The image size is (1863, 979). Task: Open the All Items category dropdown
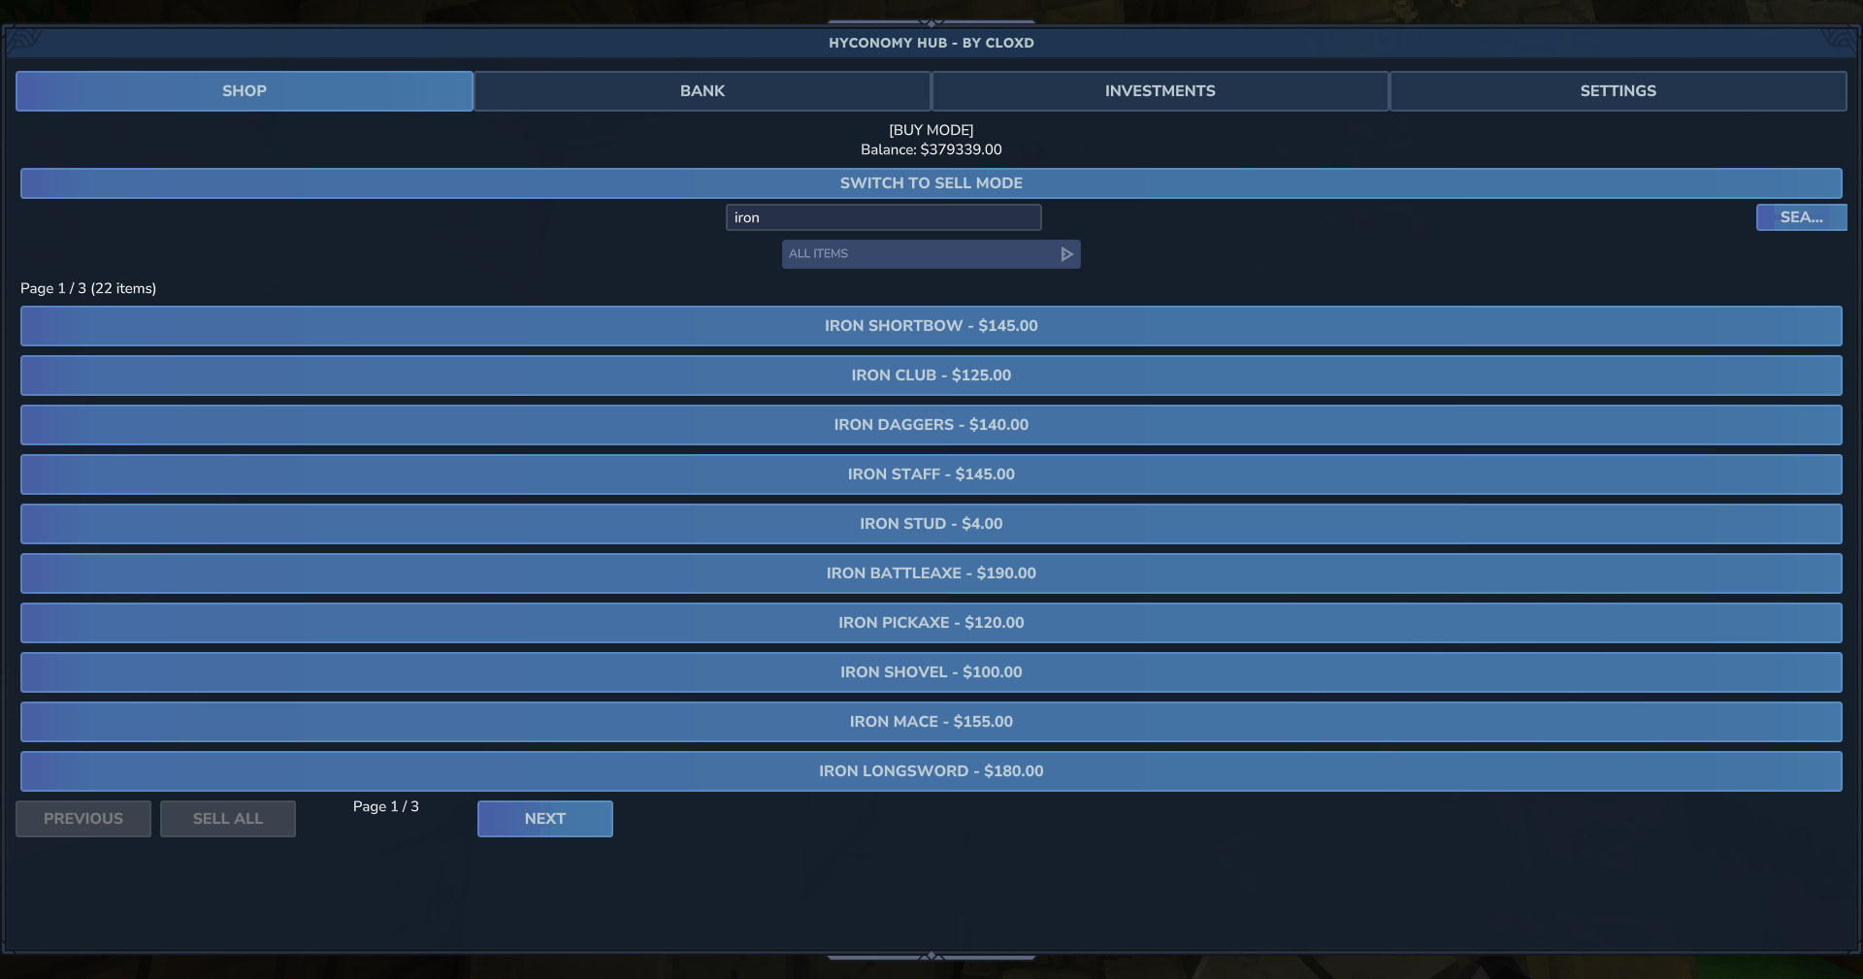[917, 254]
